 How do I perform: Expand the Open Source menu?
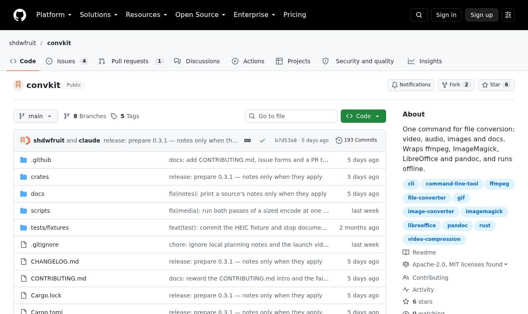pyautogui.click(x=200, y=15)
